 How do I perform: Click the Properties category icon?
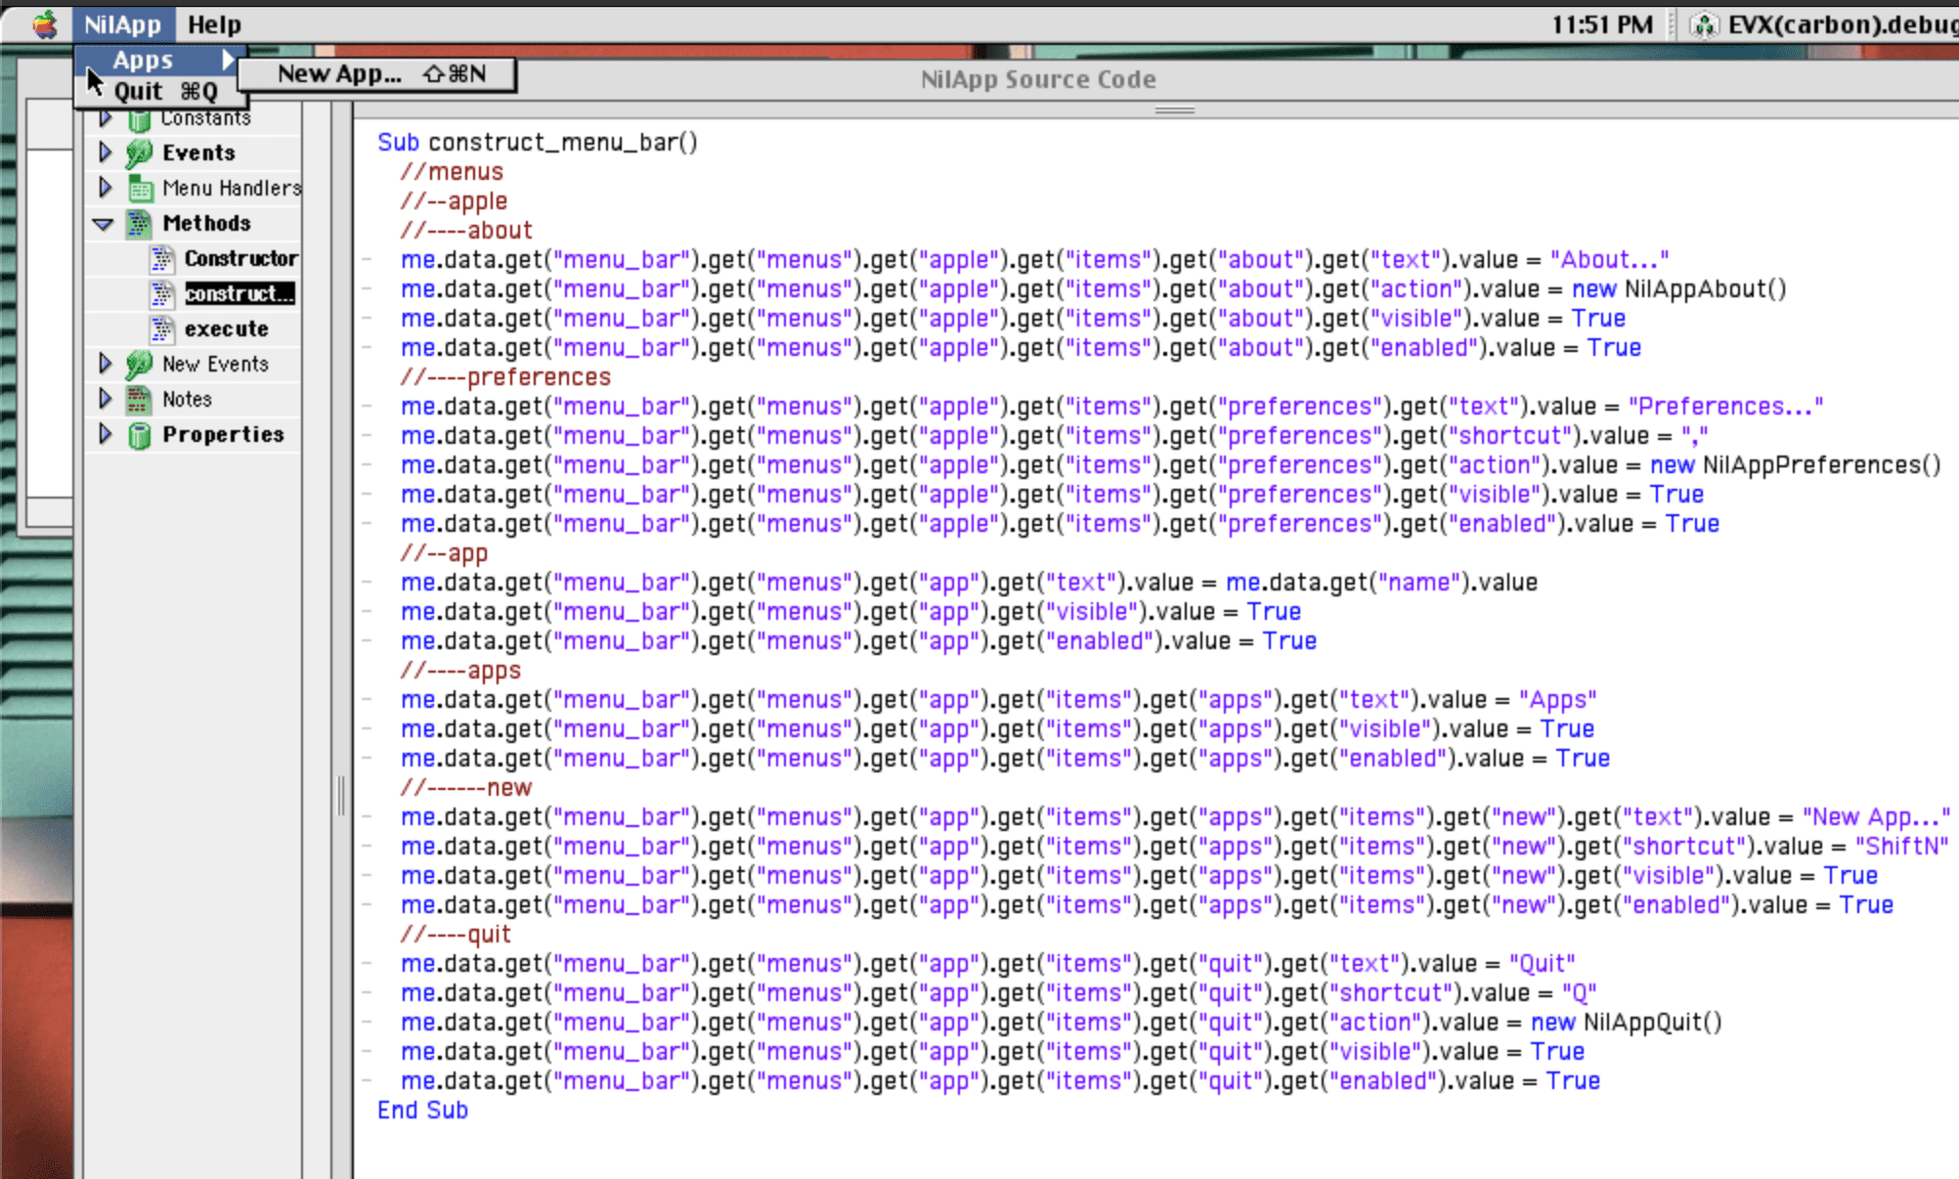140,435
